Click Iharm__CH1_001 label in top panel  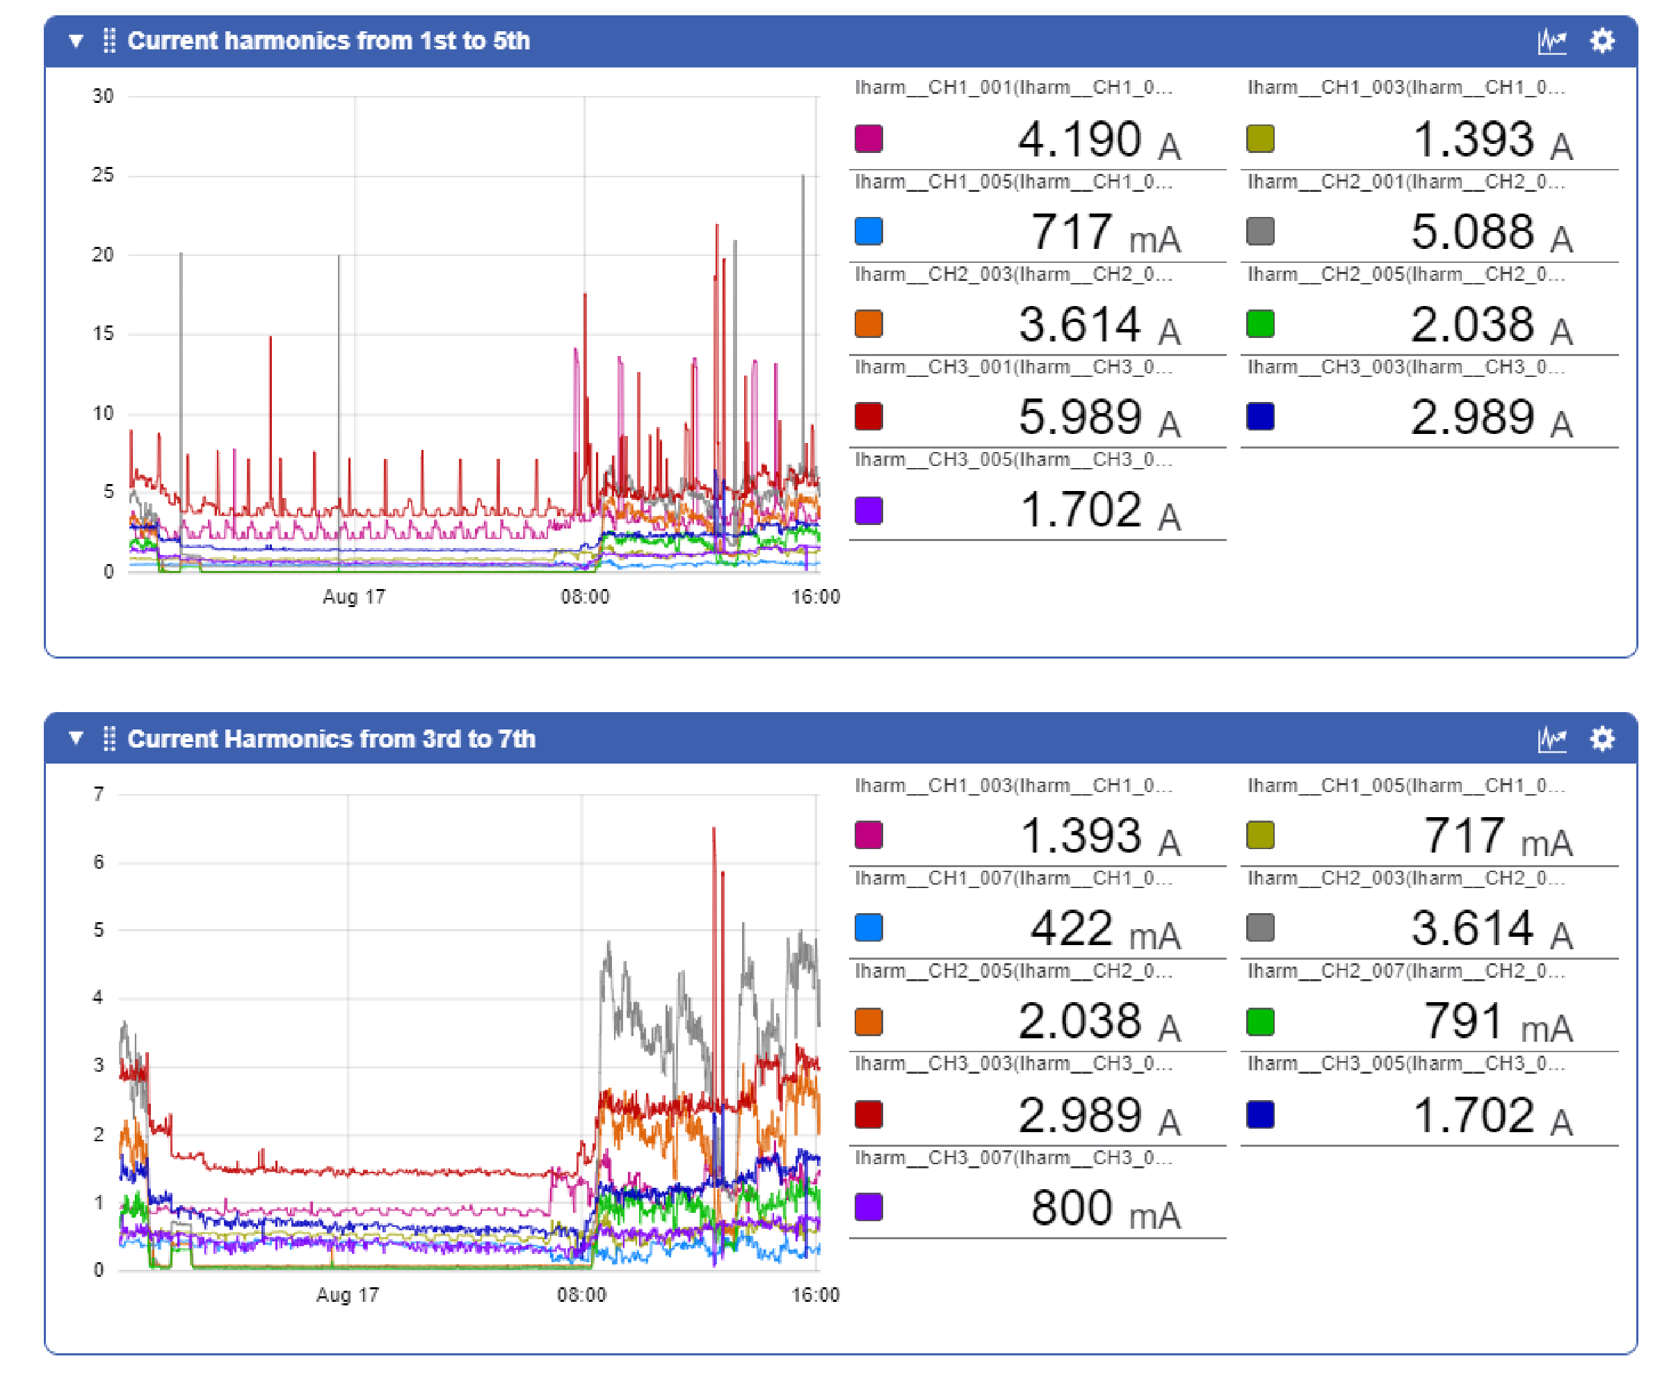pos(1013,88)
